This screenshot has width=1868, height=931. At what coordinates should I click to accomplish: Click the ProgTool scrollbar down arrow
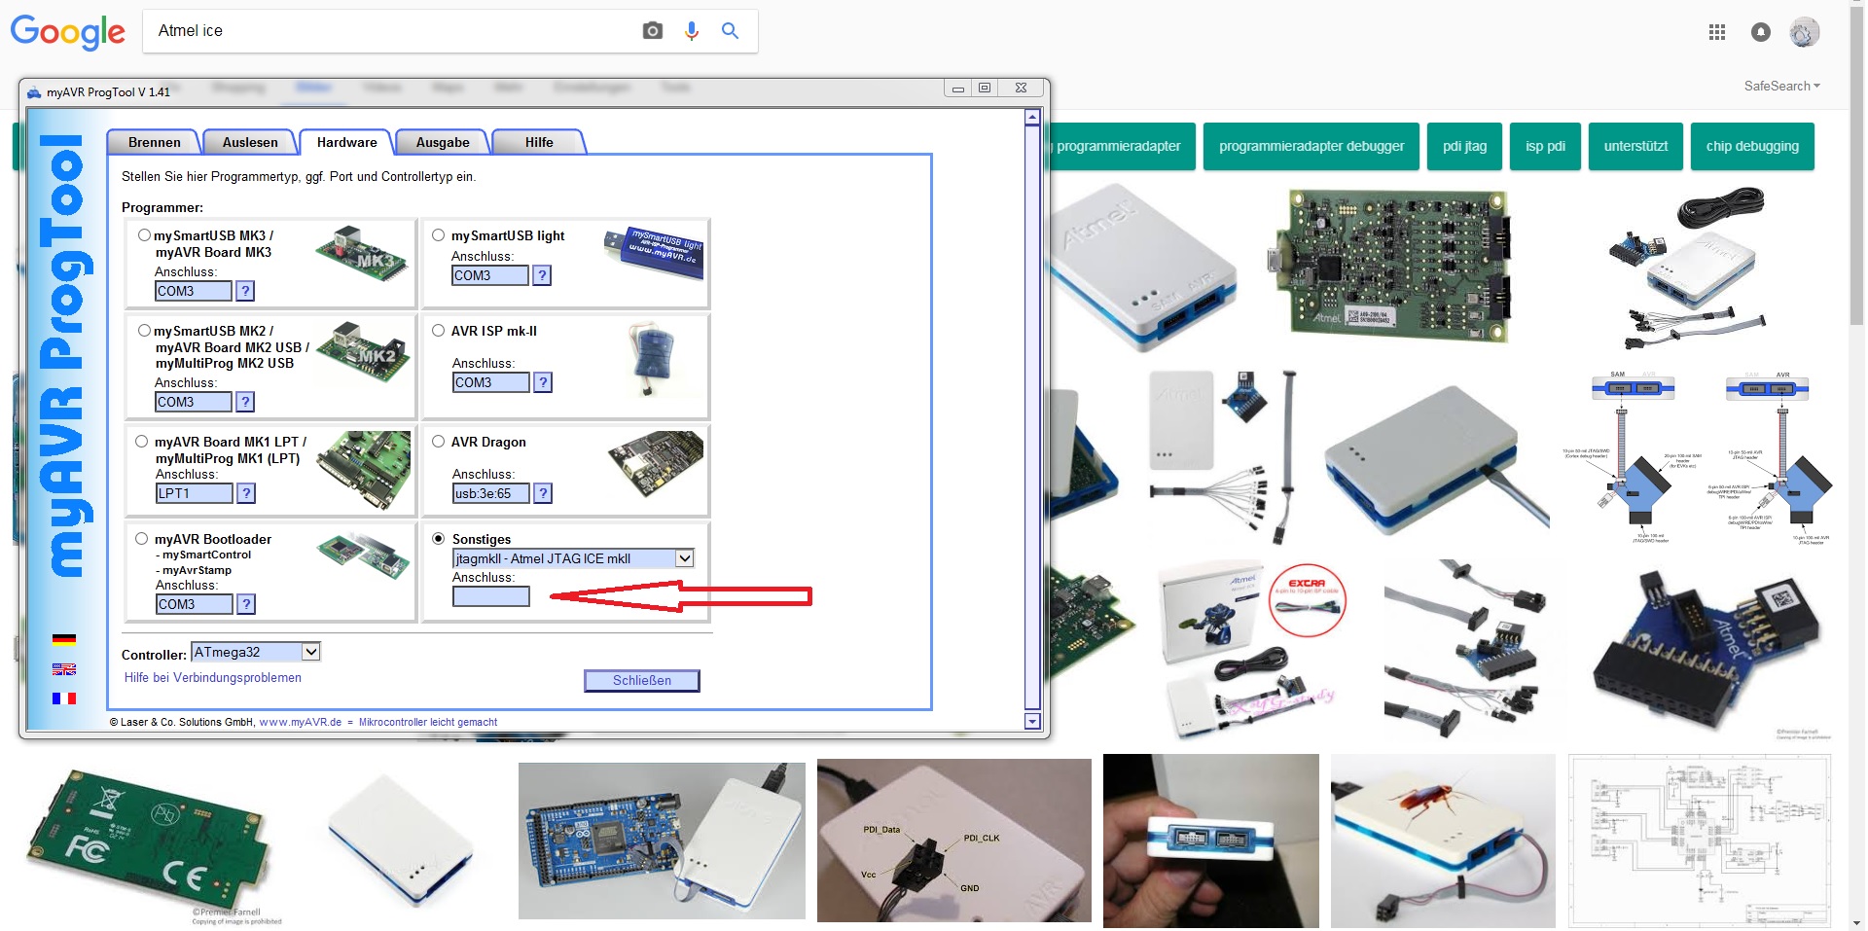click(x=1033, y=721)
